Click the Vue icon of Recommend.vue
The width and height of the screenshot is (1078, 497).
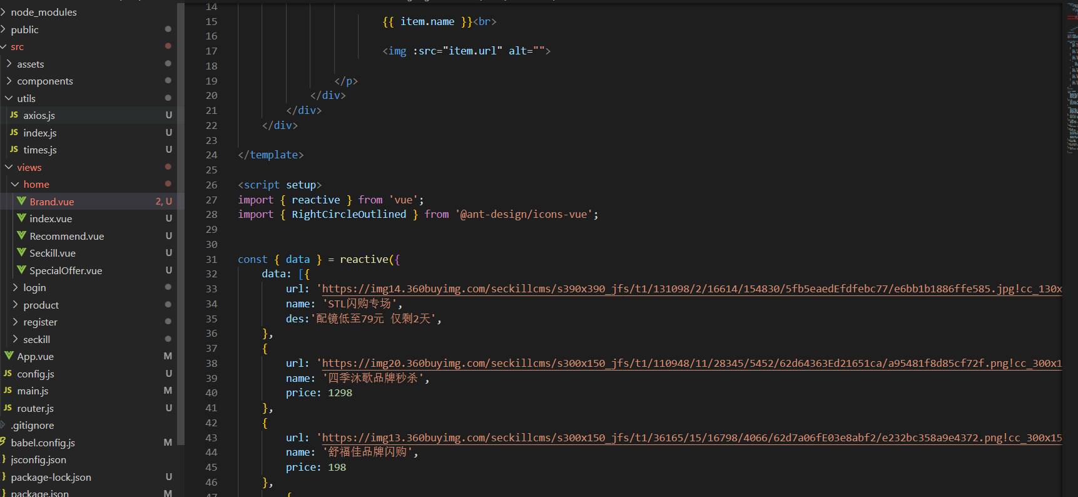point(21,235)
